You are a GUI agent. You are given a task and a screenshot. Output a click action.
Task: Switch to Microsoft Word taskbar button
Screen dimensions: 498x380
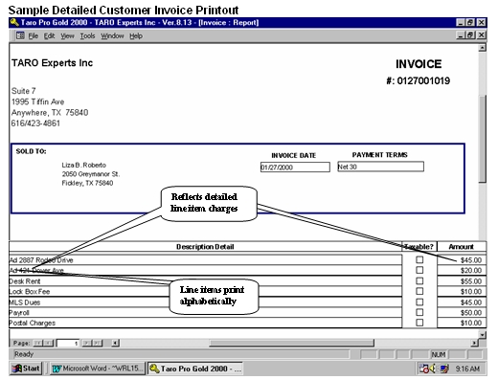(98, 369)
